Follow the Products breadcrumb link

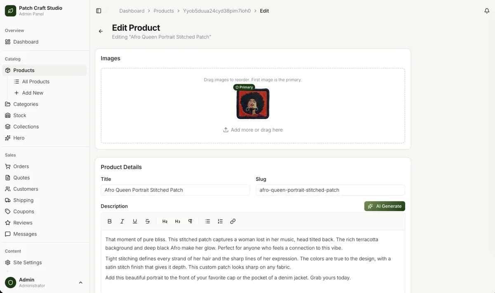pyautogui.click(x=163, y=11)
